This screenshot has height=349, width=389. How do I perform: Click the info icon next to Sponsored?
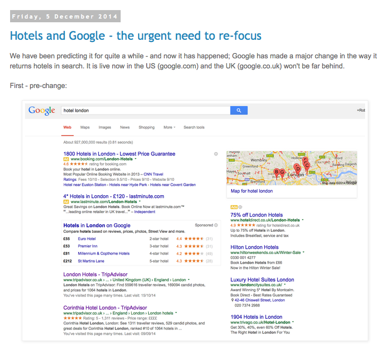[216, 225]
